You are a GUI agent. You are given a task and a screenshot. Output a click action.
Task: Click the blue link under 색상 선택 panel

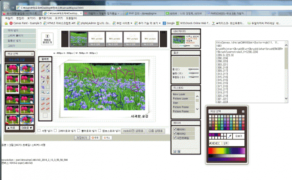[17, 60]
